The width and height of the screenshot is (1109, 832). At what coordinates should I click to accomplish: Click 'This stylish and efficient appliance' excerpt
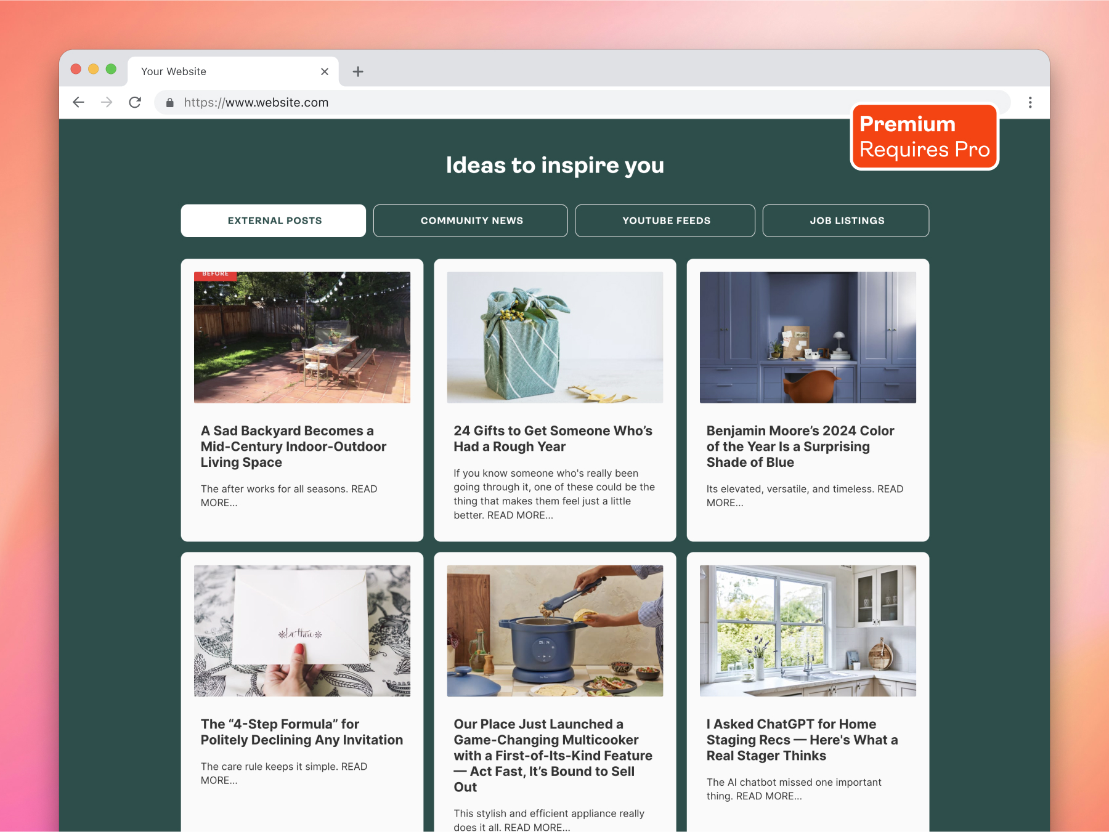tap(549, 820)
